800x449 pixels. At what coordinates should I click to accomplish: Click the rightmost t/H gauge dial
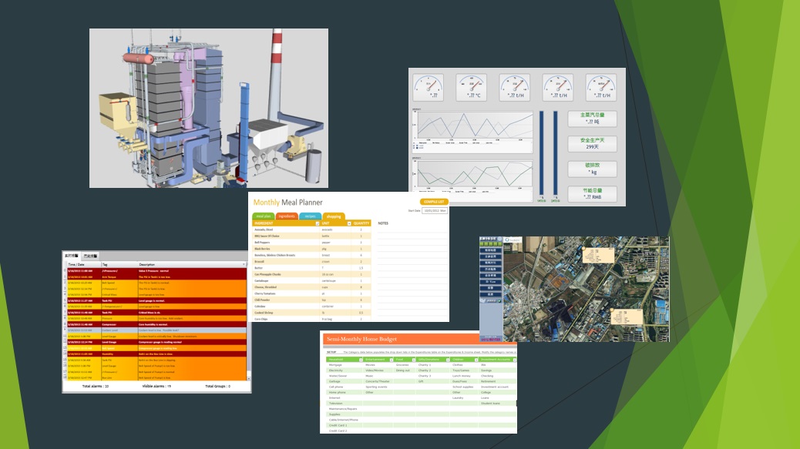click(600, 87)
